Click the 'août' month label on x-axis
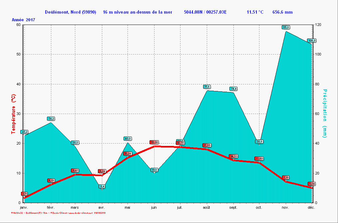 coord(206,207)
